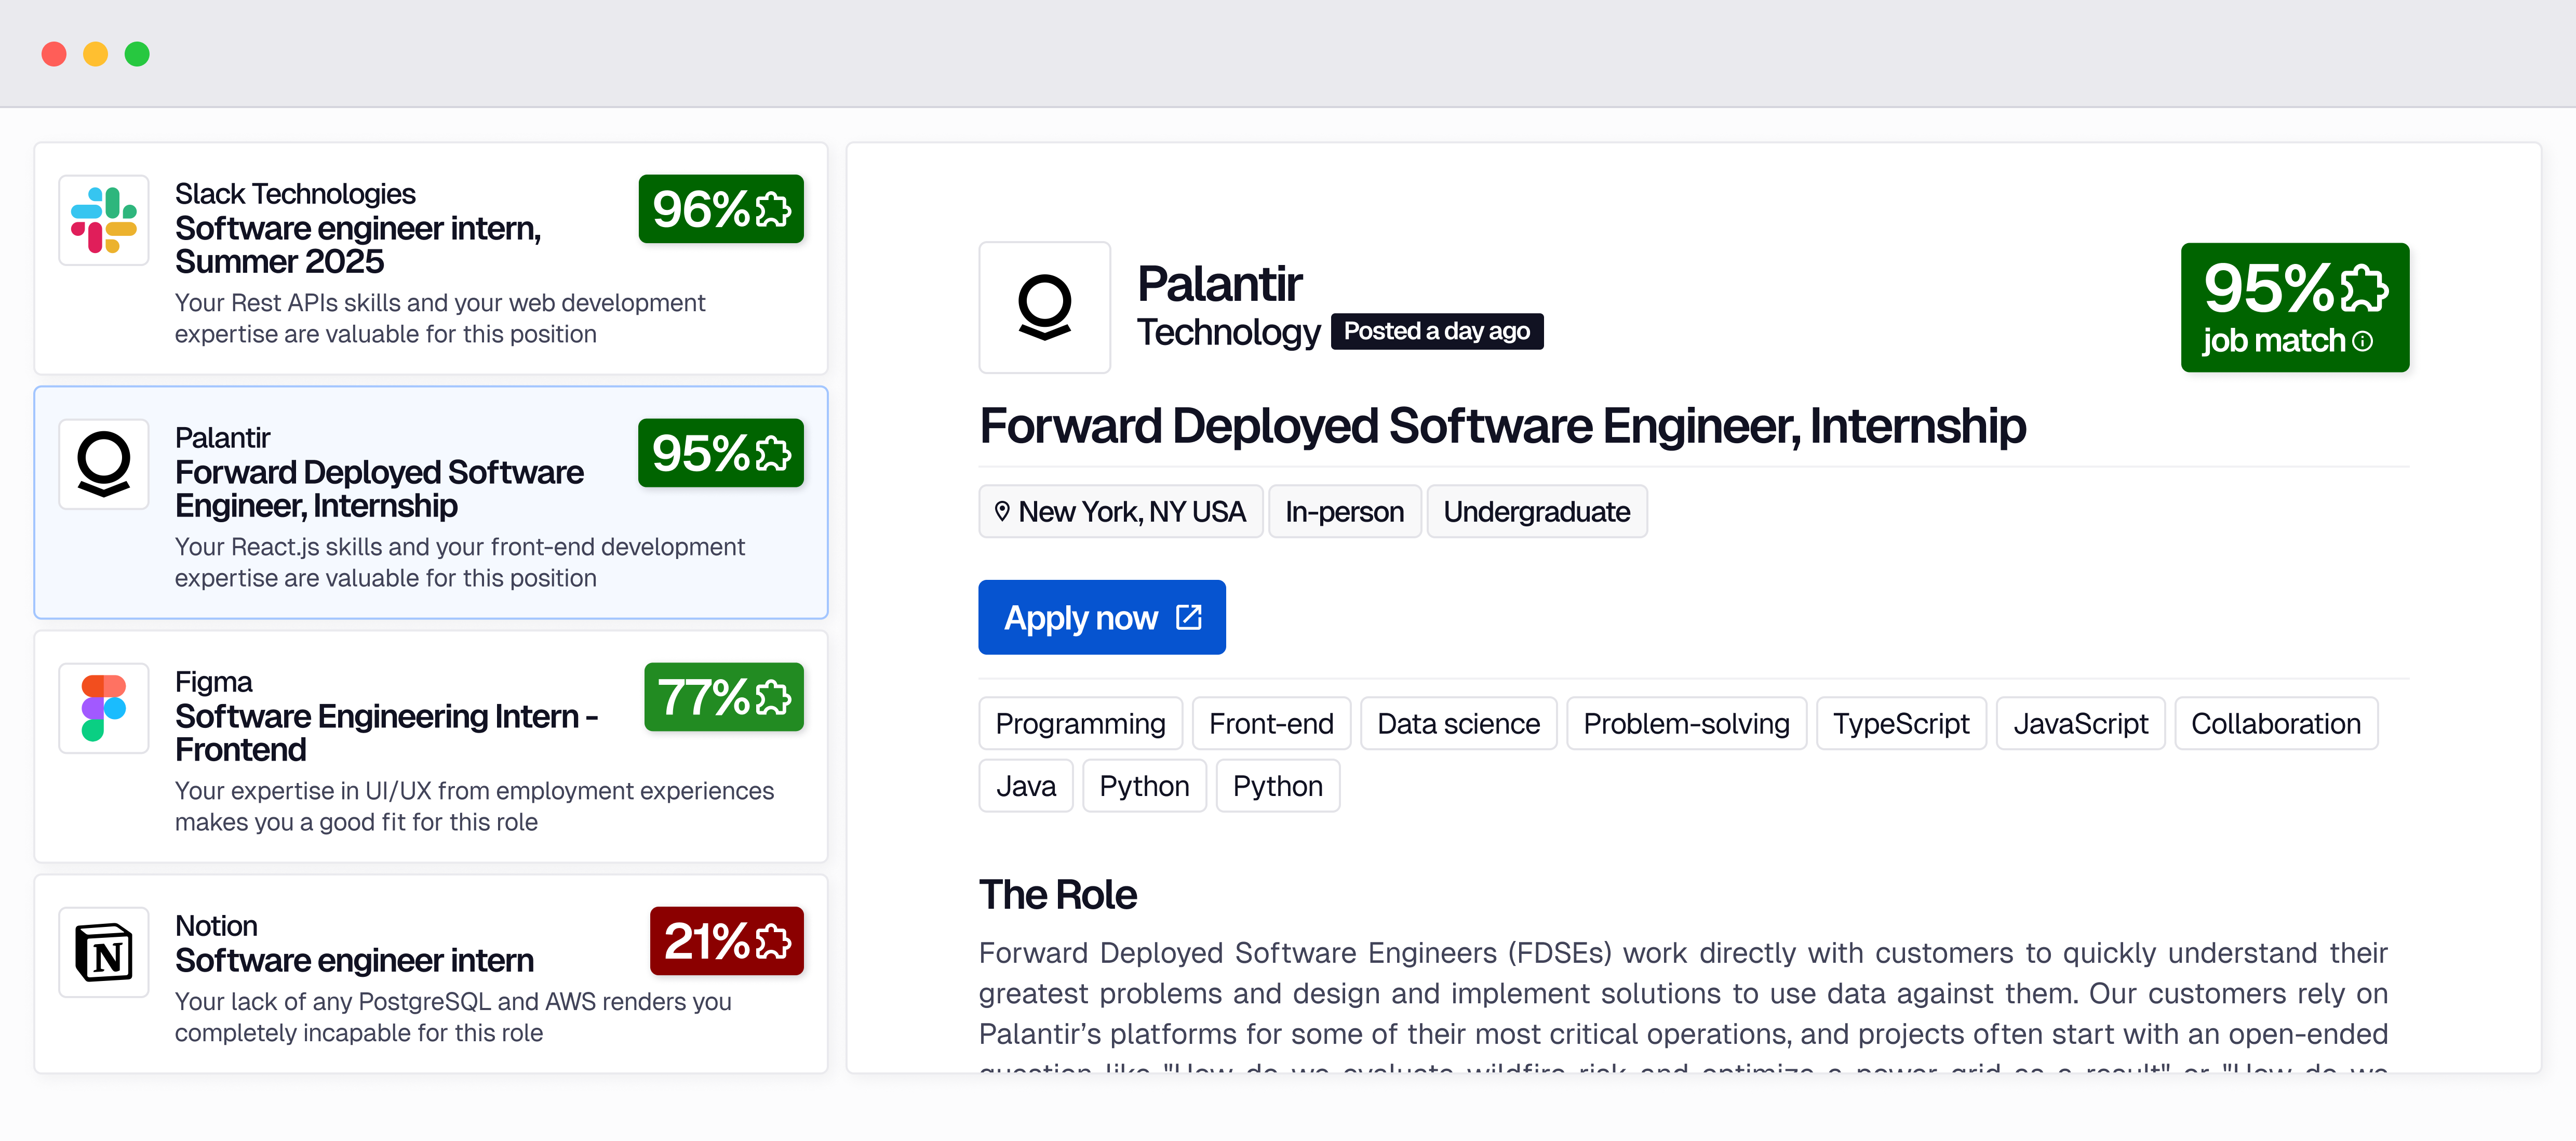
Task: Click the Palantir logo in the job list
Action: coord(104,464)
